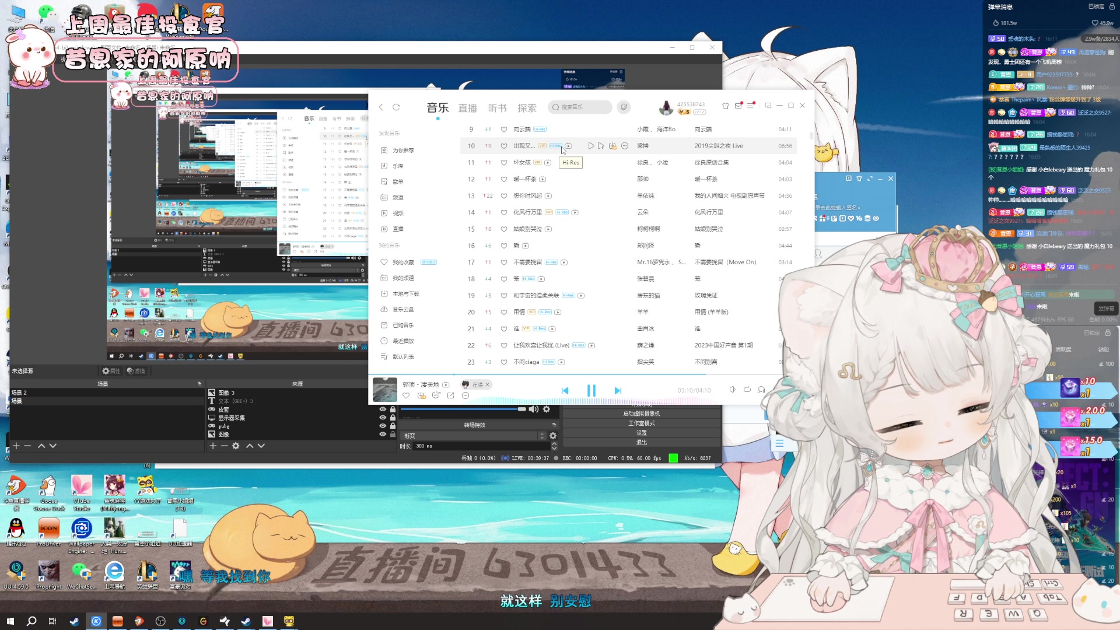Click the 设置 button in OBS
This screenshot has height=630, width=1120.
641,433
